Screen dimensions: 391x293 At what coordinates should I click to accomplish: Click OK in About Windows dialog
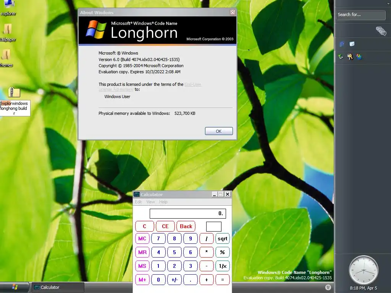coord(219,131)
